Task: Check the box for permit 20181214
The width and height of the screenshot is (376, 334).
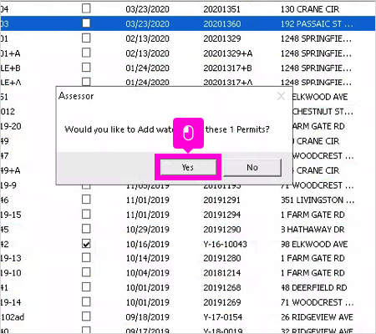Action: (86, 272)
